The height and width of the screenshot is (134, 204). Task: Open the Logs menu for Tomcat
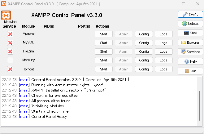pos(163,69)
